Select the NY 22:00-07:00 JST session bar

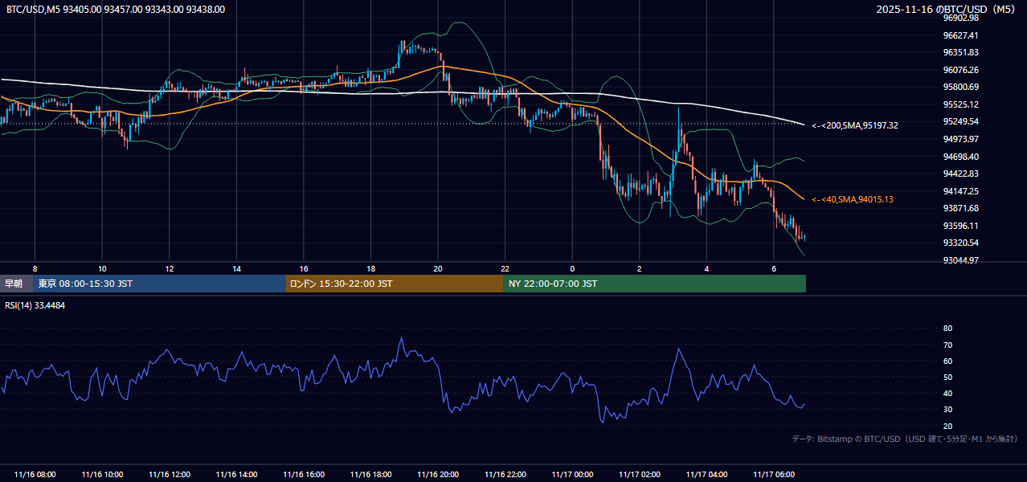(x=654, y=284)
